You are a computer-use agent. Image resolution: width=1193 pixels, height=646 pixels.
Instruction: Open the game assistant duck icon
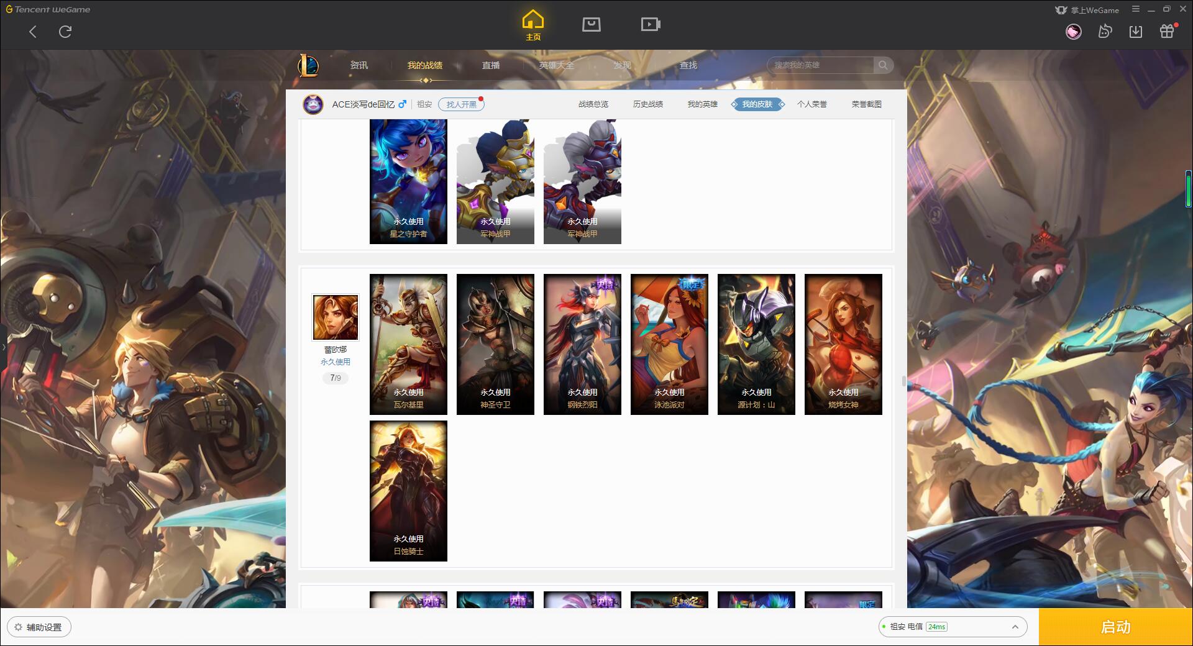tap(1105, 32)
